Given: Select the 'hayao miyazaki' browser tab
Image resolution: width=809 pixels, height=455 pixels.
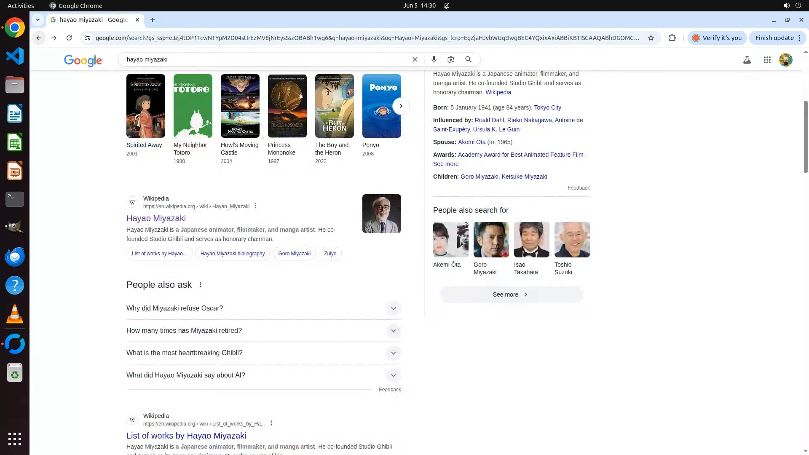Looking at the screenshot, I should 94,20.
